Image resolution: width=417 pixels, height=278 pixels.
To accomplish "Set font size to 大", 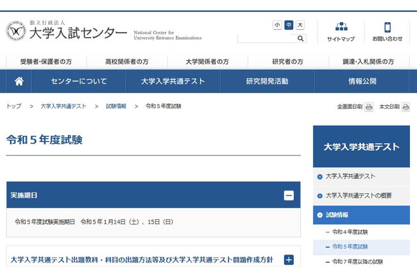I will click(300, 25).
